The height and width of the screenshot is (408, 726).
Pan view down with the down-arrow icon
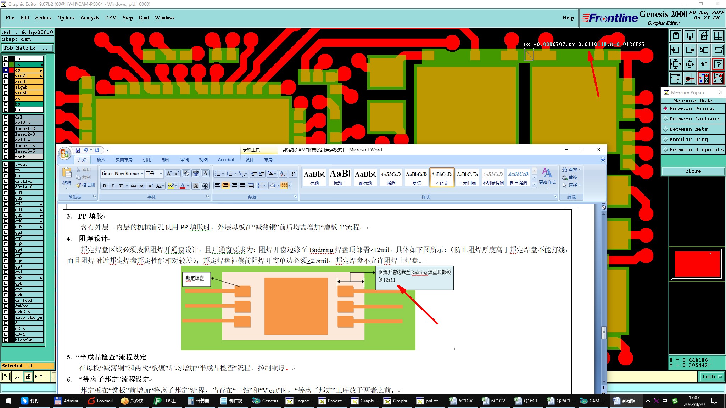tap(690, 36)
